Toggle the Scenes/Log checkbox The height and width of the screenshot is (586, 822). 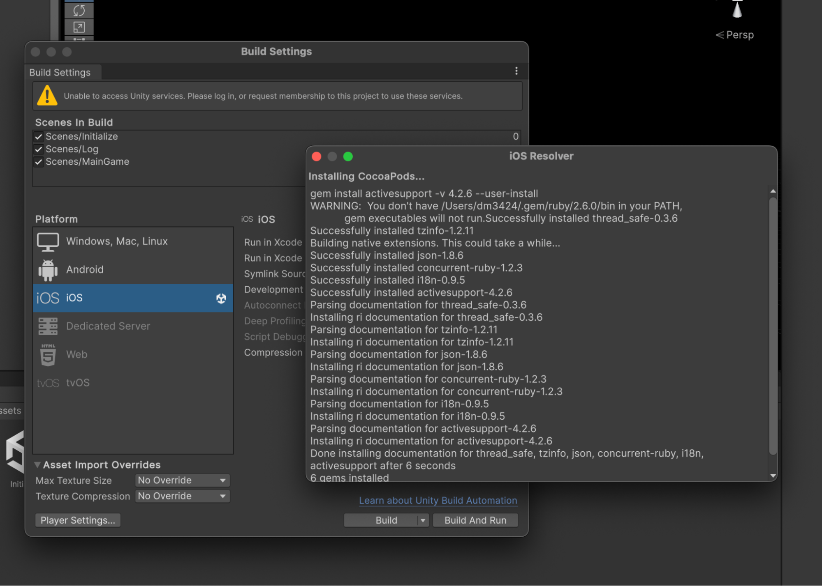tap(39, 149)
